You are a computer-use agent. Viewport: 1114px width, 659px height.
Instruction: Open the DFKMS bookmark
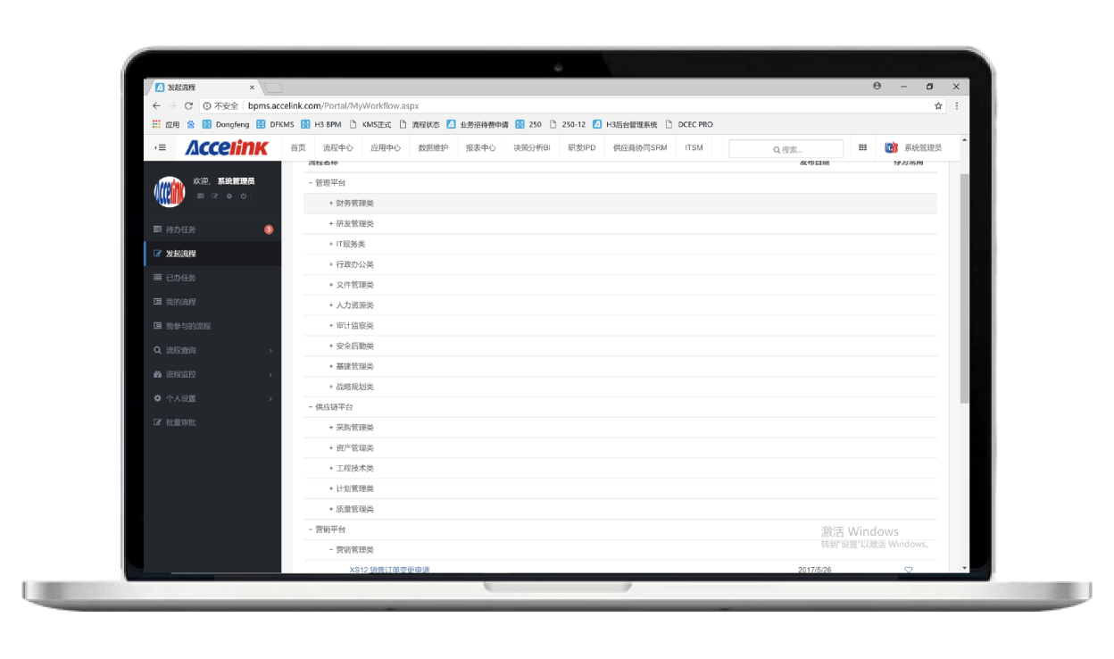275,125
